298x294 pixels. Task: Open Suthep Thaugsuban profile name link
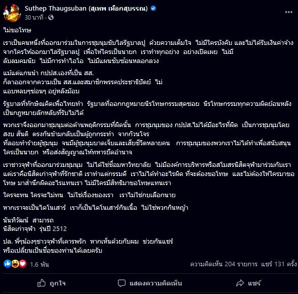point(86,9)
